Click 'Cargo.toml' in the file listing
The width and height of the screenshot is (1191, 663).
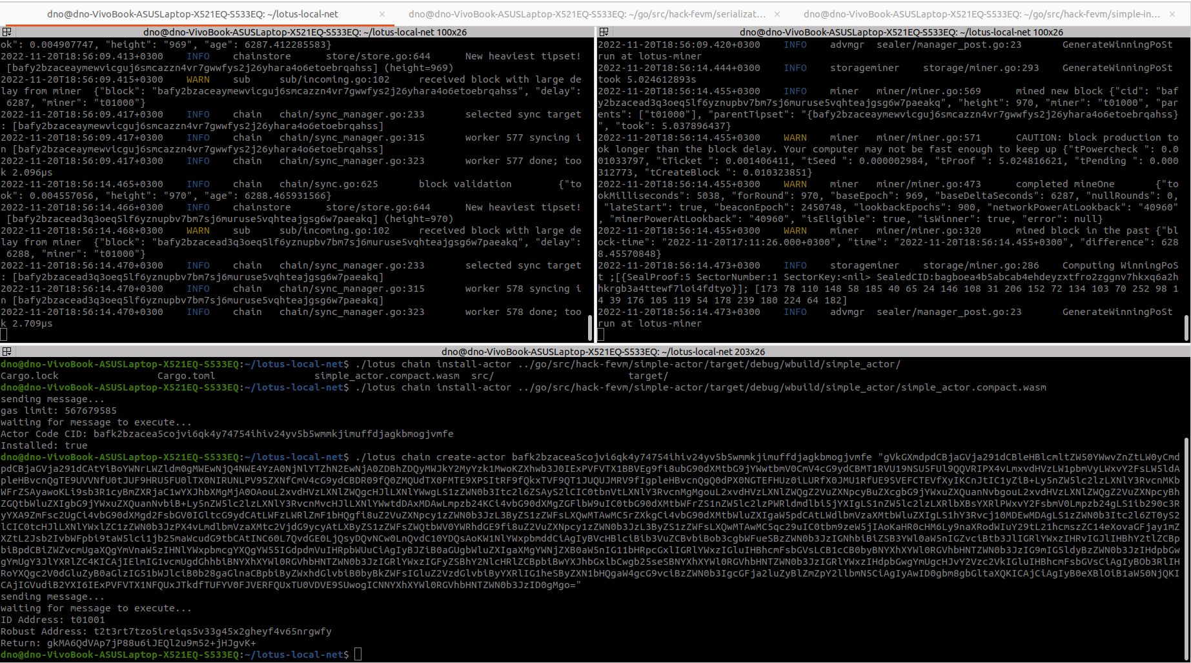point(186,376)
